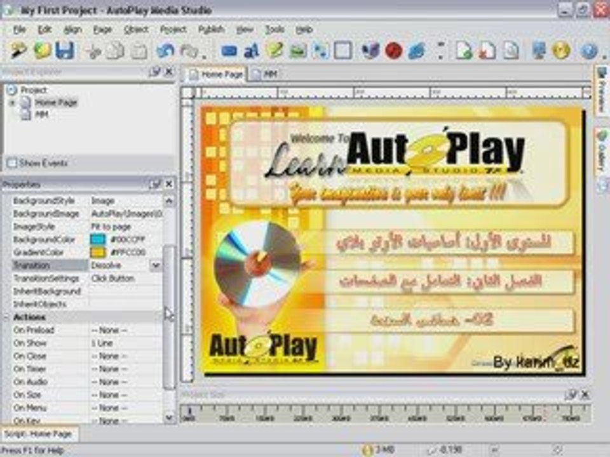Click the ImageStyle 'Fit to page' value
Image resolution: width=610 pixels, height=457 pixels.
pyautogui.click(x=111, y=227)
